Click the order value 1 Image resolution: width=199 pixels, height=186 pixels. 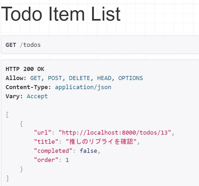coord(67,160)
